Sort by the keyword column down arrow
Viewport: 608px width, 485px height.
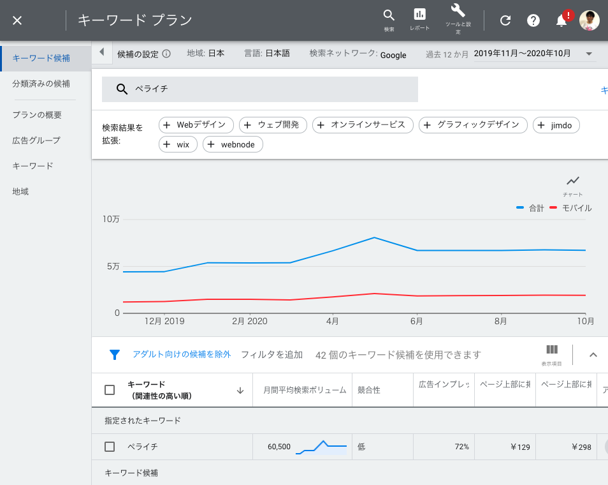tap(240, 391)
